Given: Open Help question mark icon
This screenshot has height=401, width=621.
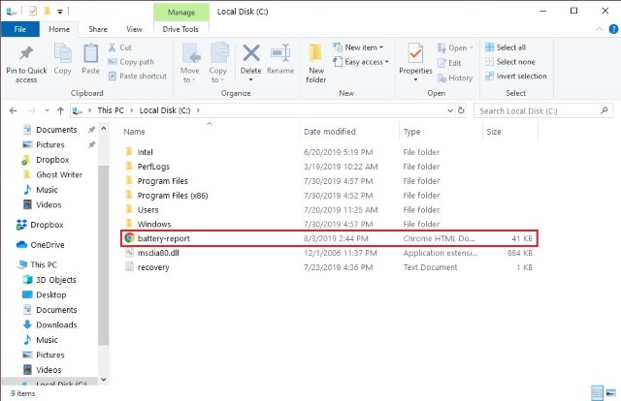Looking at the screenshot, I should click(x=613, y=29).
